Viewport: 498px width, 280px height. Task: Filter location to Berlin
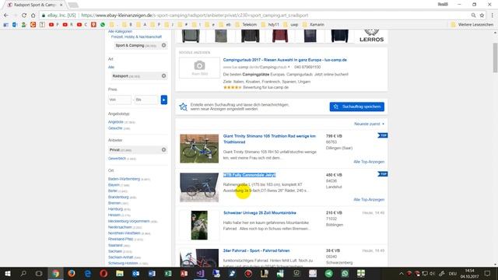pyautogui.click(x=113, y=191)
